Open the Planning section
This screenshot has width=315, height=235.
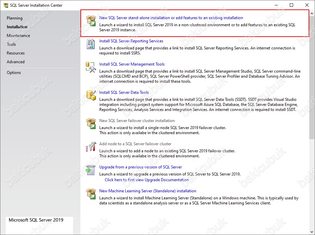click(14, 18)
